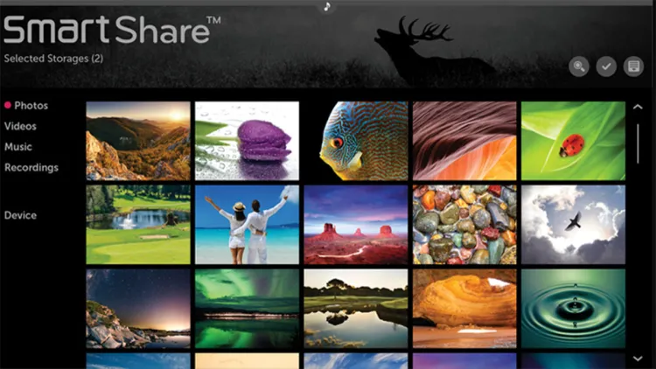Image resolution: width=656 pixels, height=369 pixels.
Task: Click the Selected Storages (2) label
Action: click(x=53, y=59)
